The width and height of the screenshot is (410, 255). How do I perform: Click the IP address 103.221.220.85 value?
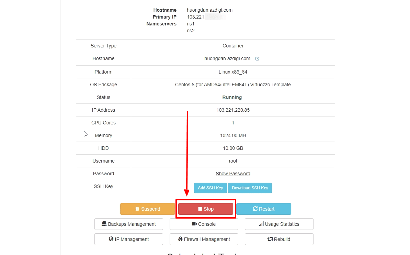233,110
